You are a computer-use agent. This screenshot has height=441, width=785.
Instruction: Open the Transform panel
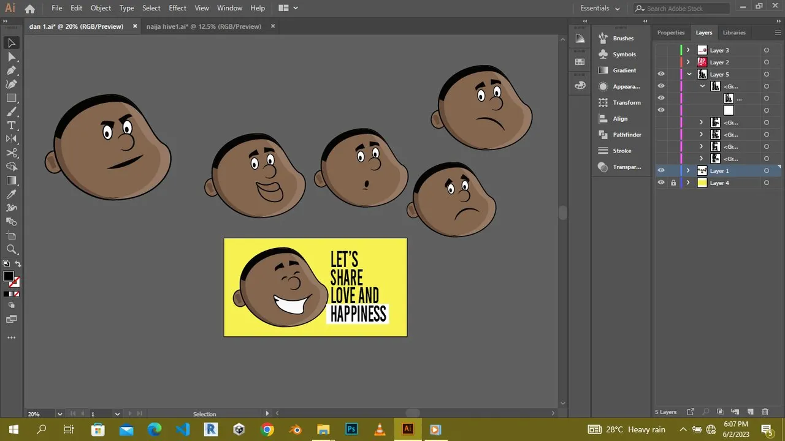point(619,102)
